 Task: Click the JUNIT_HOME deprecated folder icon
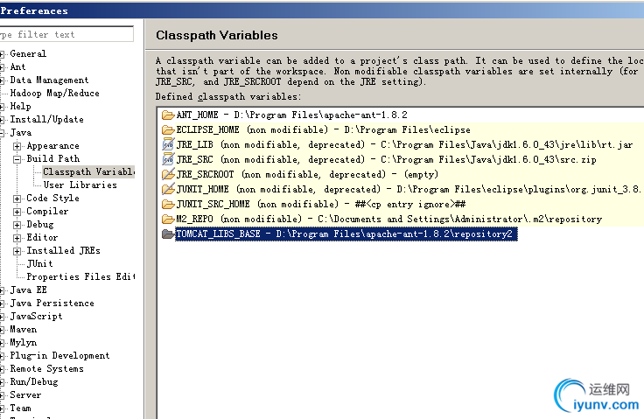168,189
